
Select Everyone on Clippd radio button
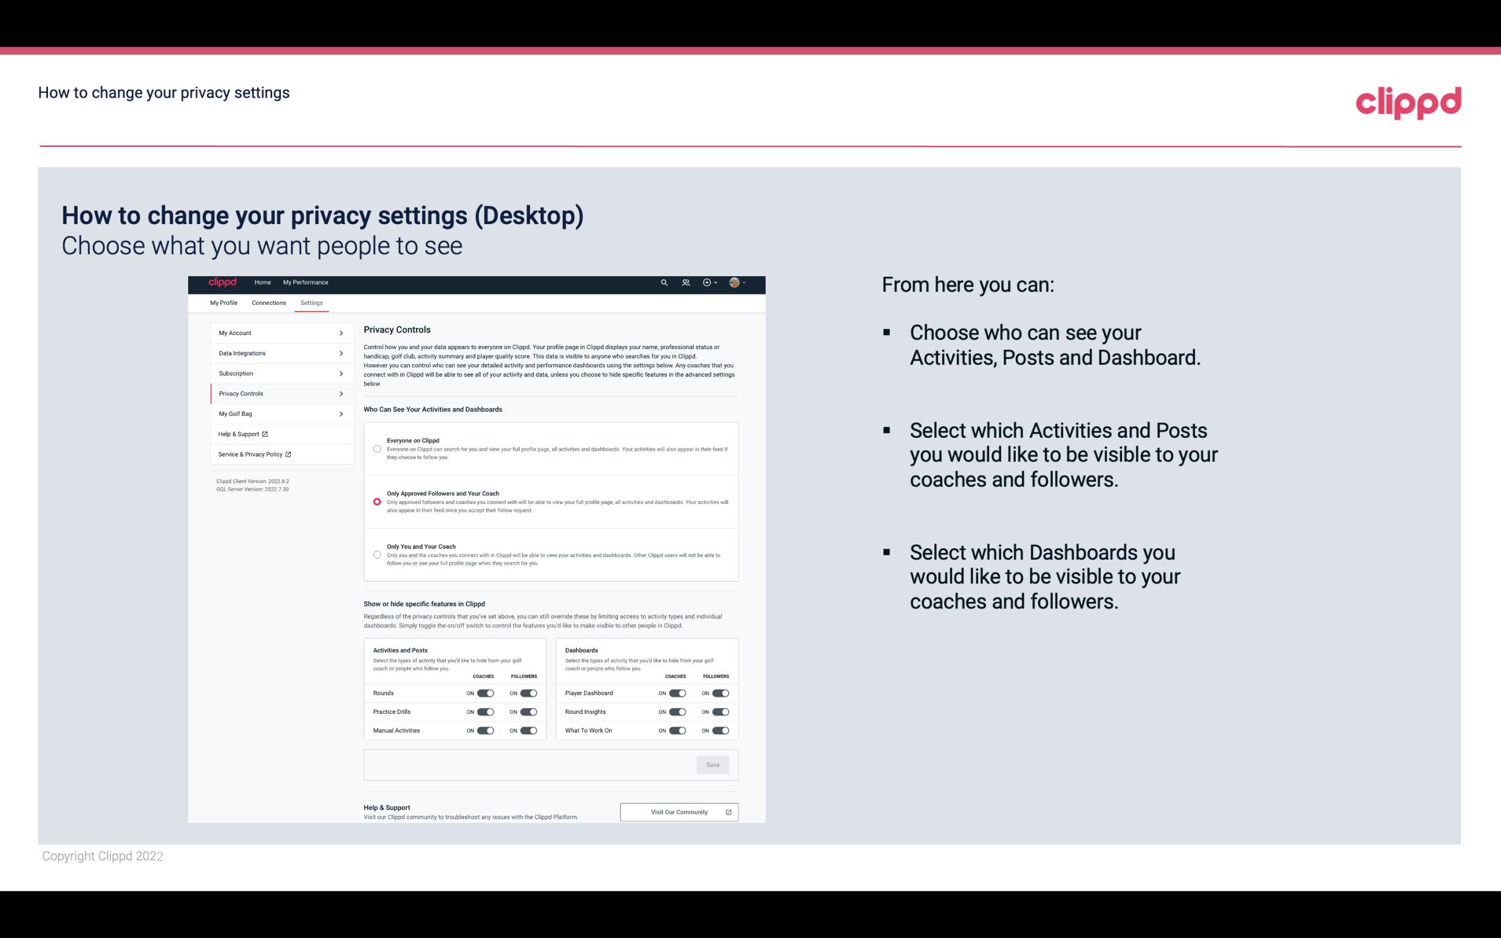tap(376, 447)
